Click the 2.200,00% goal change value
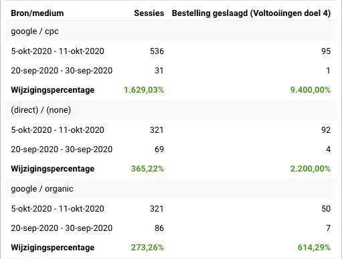Viewport: 342px width, 259px height. [x=311, y=169]
